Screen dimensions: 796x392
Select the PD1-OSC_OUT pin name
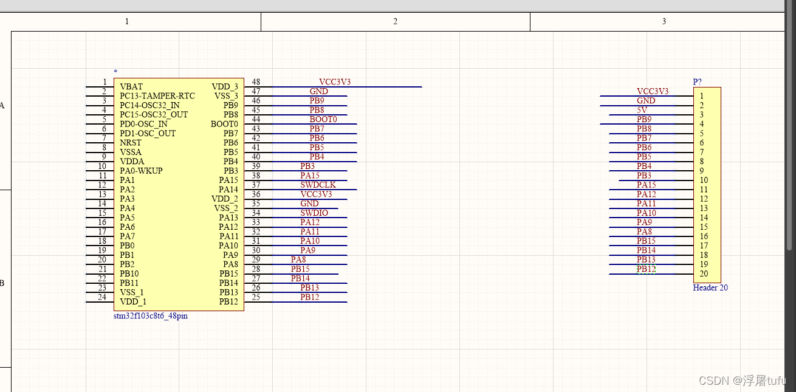tap(148, 134)
